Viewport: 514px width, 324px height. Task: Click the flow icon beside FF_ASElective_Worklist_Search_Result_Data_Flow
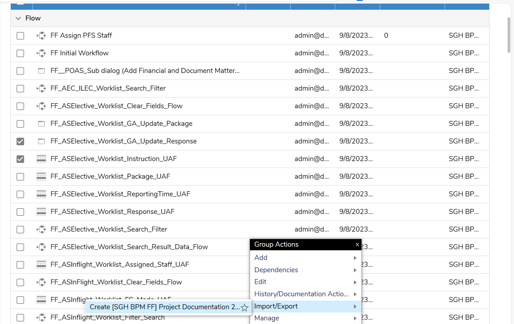41,247
